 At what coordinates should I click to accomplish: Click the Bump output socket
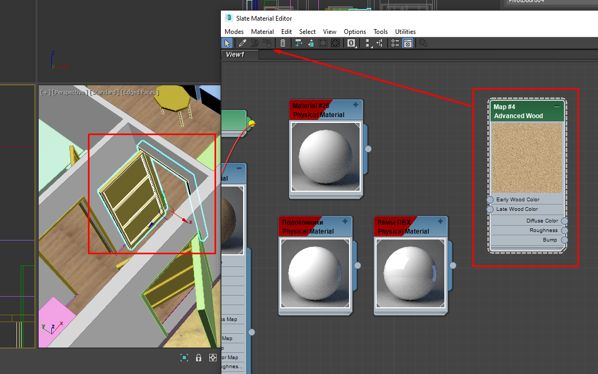tap(565, 240)
